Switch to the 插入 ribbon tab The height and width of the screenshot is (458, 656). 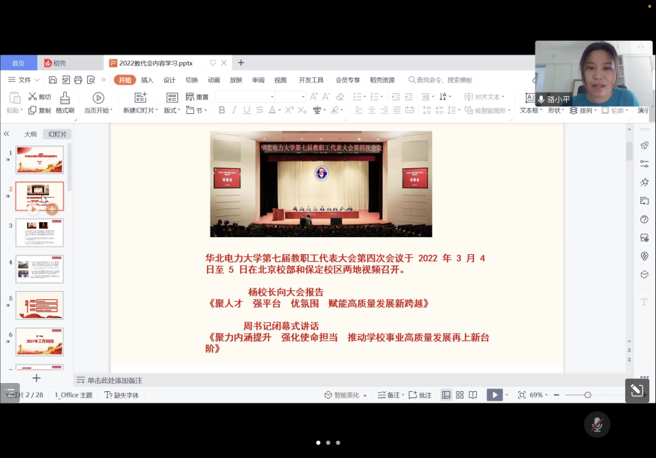[147, 80]
